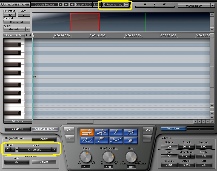Click the Reference 440 value field

coord(9,15)
